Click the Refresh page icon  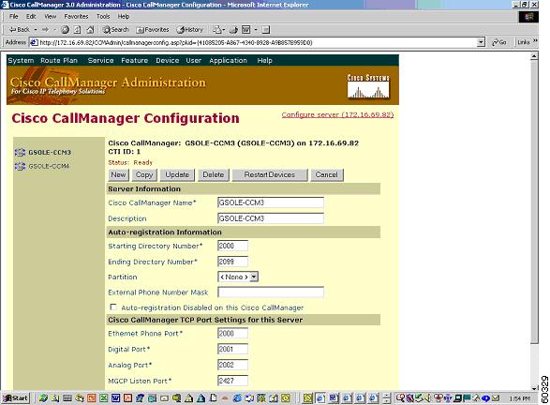[77, 30]
